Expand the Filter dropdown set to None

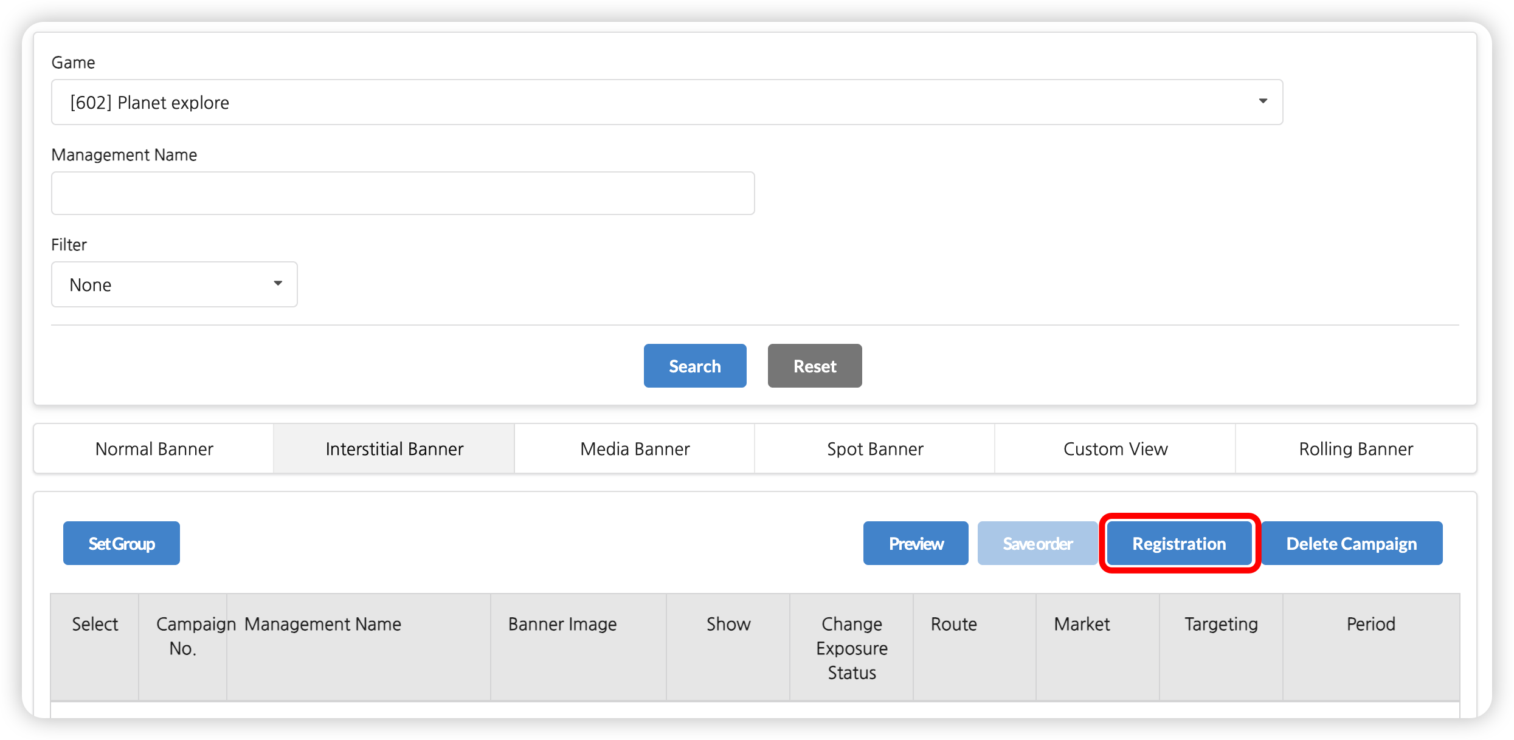(174, 284)
